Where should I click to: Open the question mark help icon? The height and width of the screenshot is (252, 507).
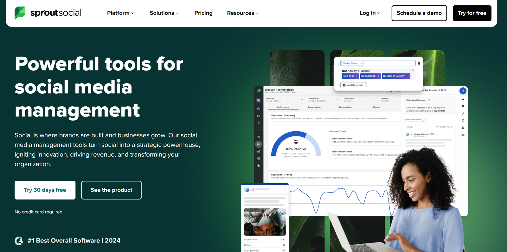pyautogui.click(x=463, y=128)
